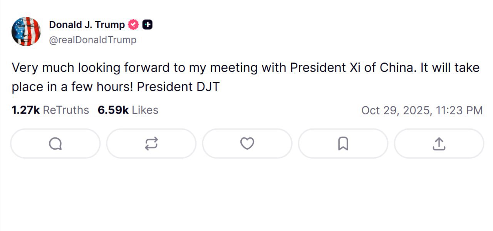Click the bold 6.59k number
Screen dimensions: 493x231
pyautogui.click(x=113, y=110)
